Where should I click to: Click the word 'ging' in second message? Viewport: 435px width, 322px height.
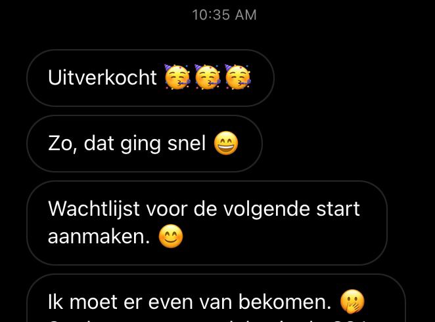click(x=141, y=144)
